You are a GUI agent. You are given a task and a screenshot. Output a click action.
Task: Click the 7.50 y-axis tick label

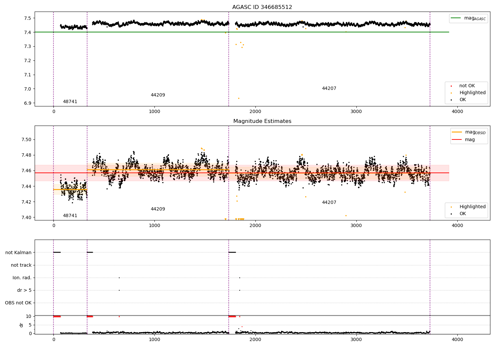(x=26, y=140)
